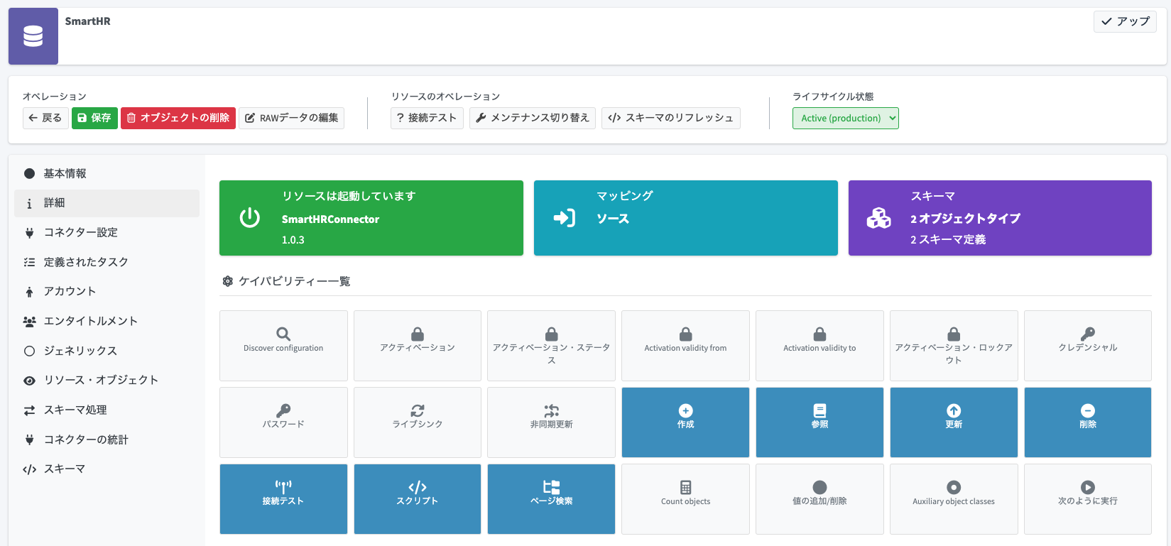The width and height of the screenshot is (1171, 546).
Task: Toggle the ライブシンク capability tile
Action: pos(418,422)
